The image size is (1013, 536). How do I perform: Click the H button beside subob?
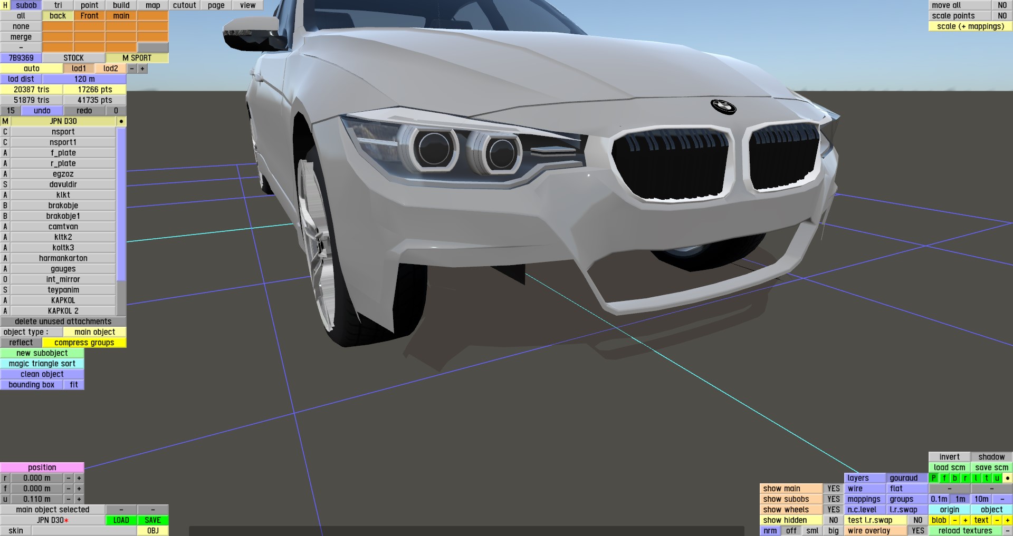coord(5,5)
